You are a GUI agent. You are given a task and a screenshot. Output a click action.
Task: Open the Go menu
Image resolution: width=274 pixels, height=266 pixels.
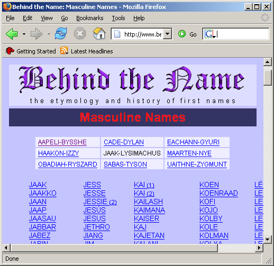pyautogui.click(x=65, y=18)
